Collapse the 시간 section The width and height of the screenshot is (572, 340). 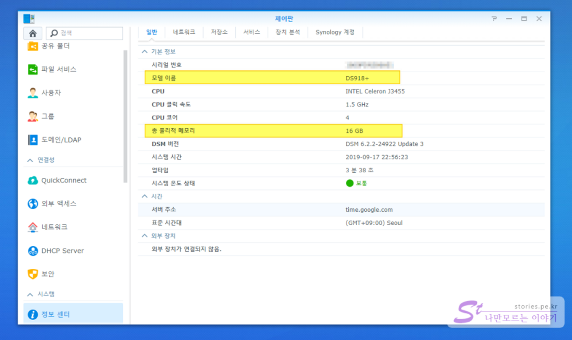(145, 197)
